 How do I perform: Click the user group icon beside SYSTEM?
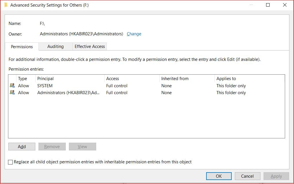coord(12,86)
